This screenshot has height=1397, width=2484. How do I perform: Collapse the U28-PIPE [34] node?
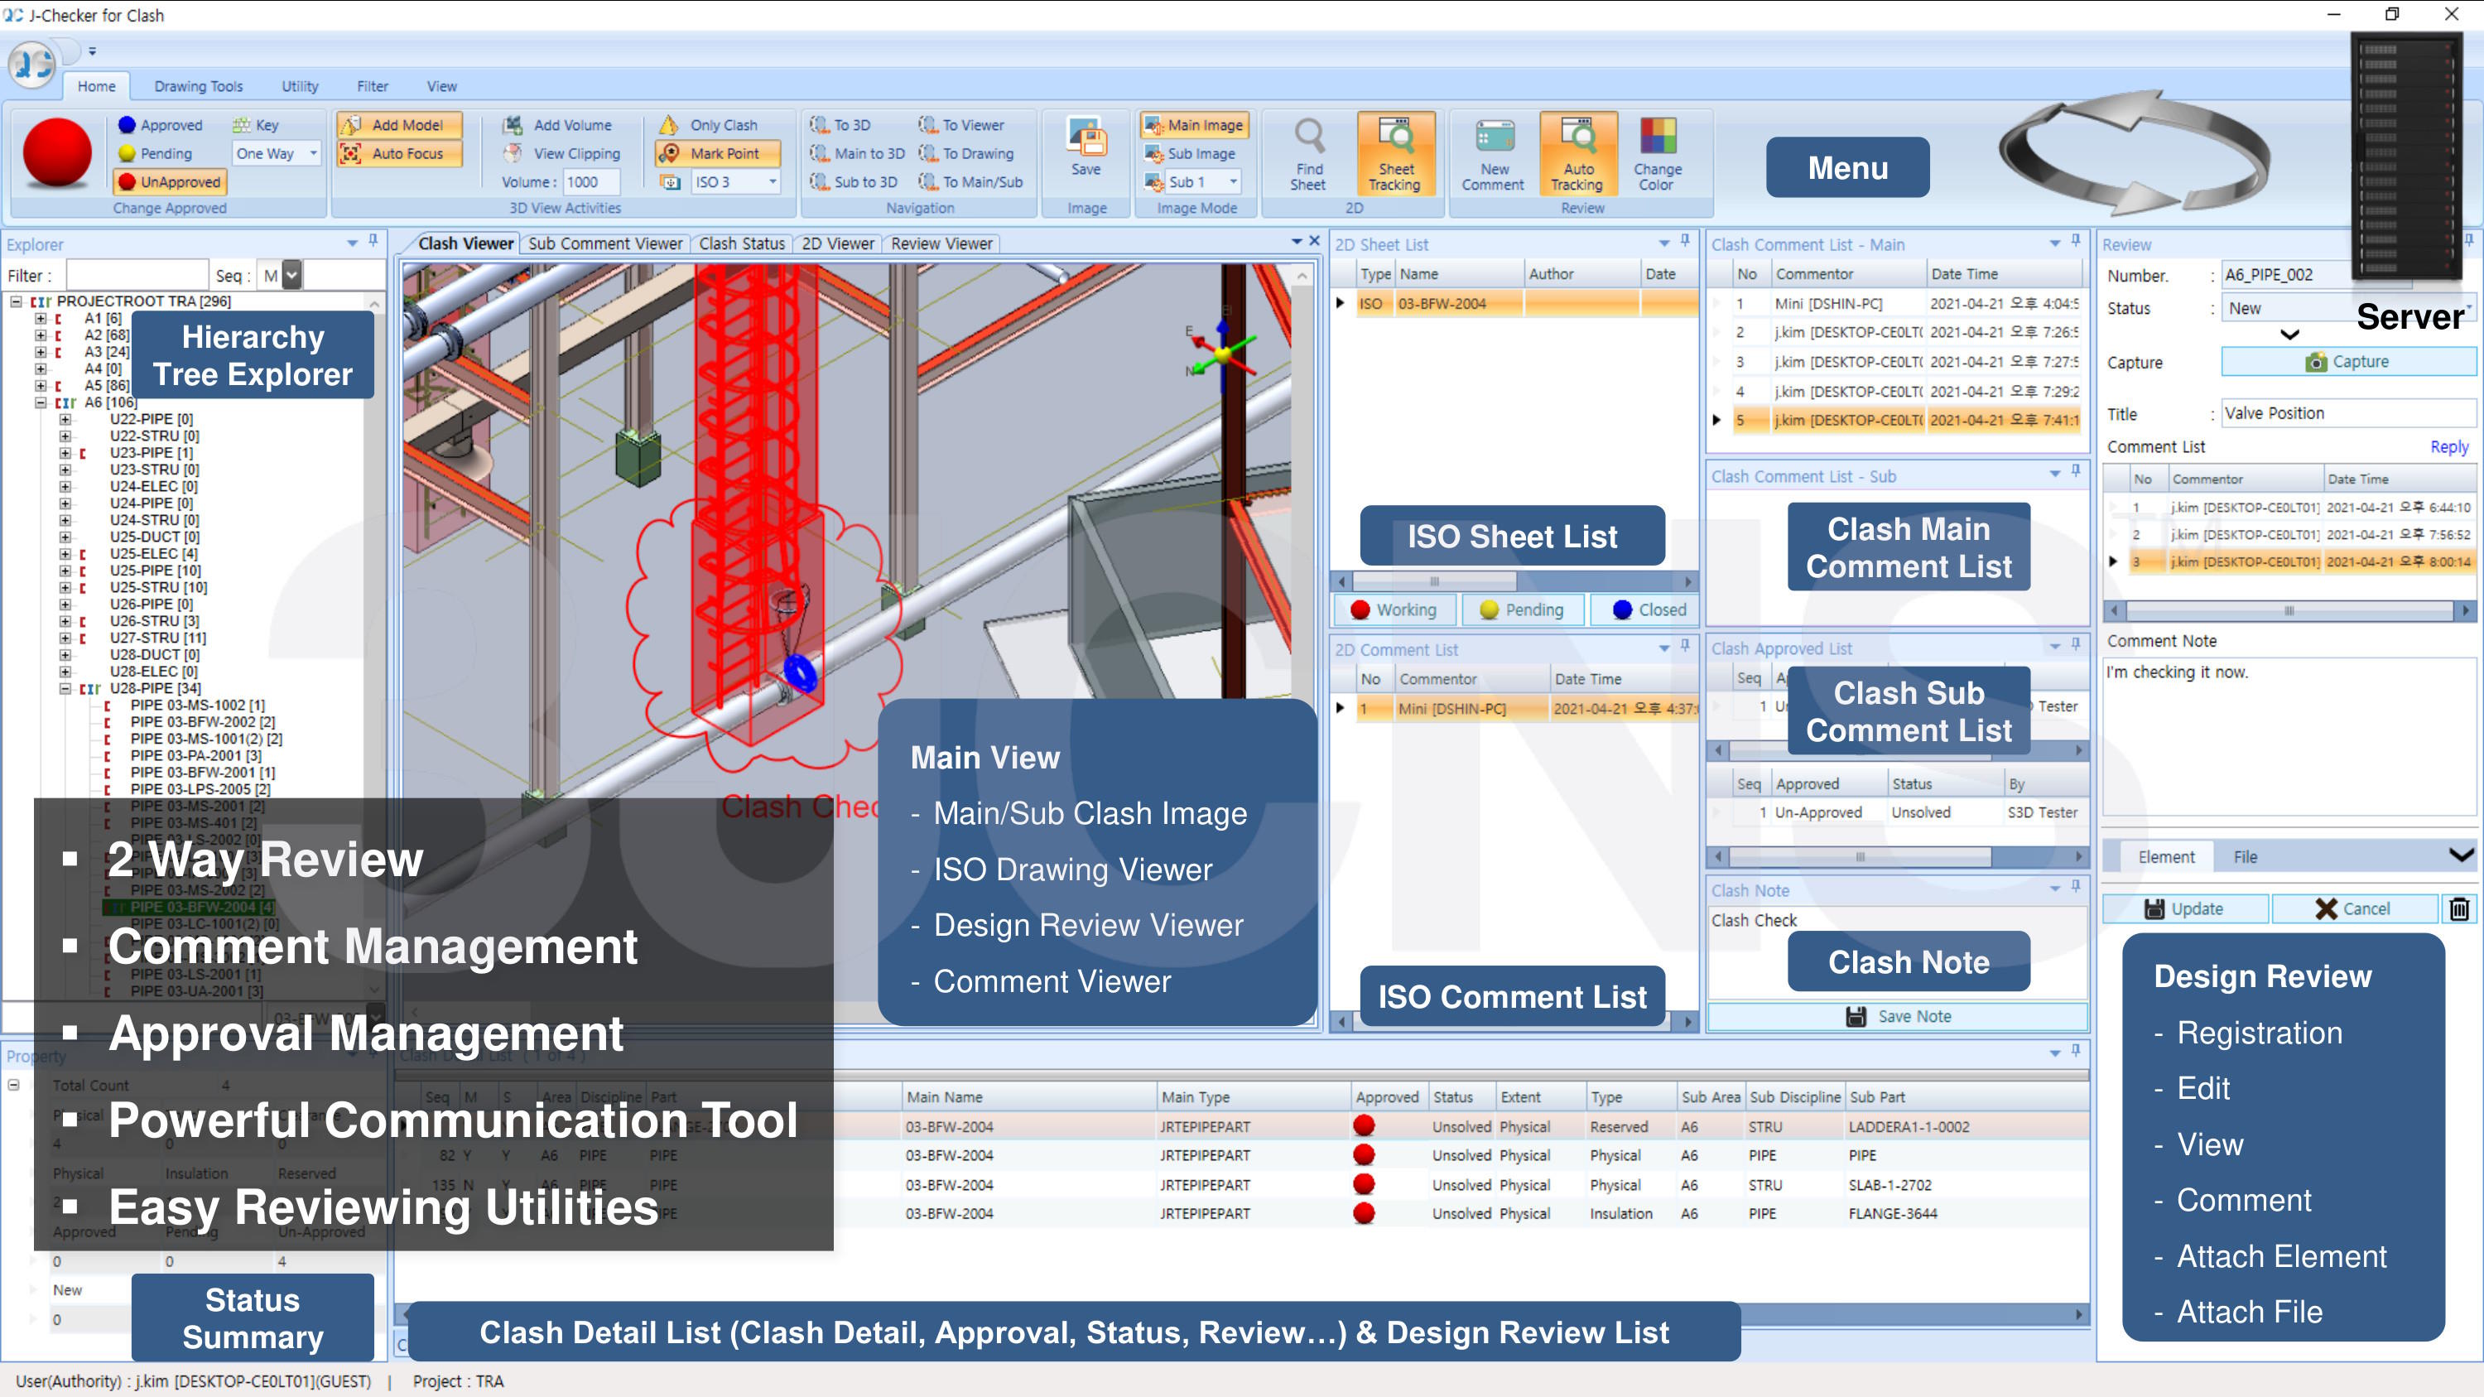65,688
